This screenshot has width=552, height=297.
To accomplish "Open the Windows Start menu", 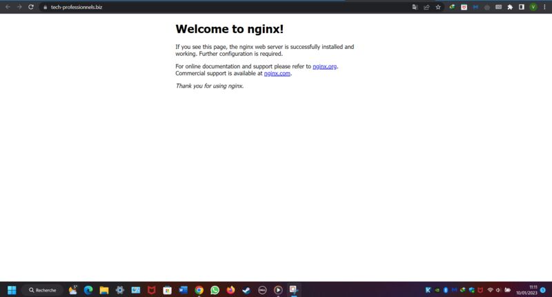I will point(12,290).
